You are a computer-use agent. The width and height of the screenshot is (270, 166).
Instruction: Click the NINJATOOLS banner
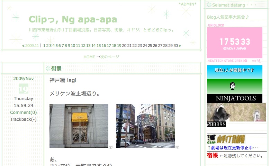235,98
